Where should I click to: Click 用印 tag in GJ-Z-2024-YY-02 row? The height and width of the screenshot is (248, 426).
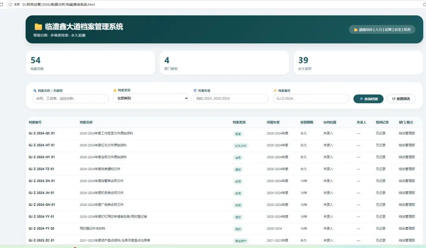pyautogui.click(x=238, y=229)
